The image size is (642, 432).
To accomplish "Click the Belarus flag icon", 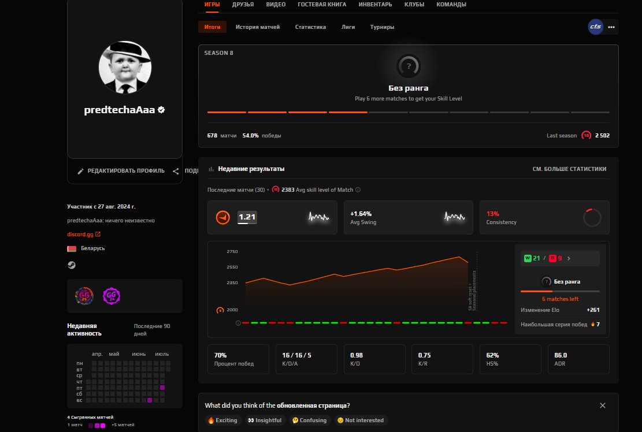I will click(72, 249).
